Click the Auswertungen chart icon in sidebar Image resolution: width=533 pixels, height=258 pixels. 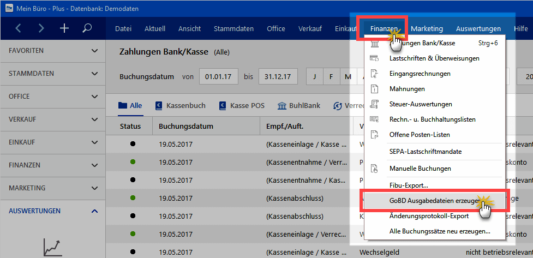tap(53, 247)
